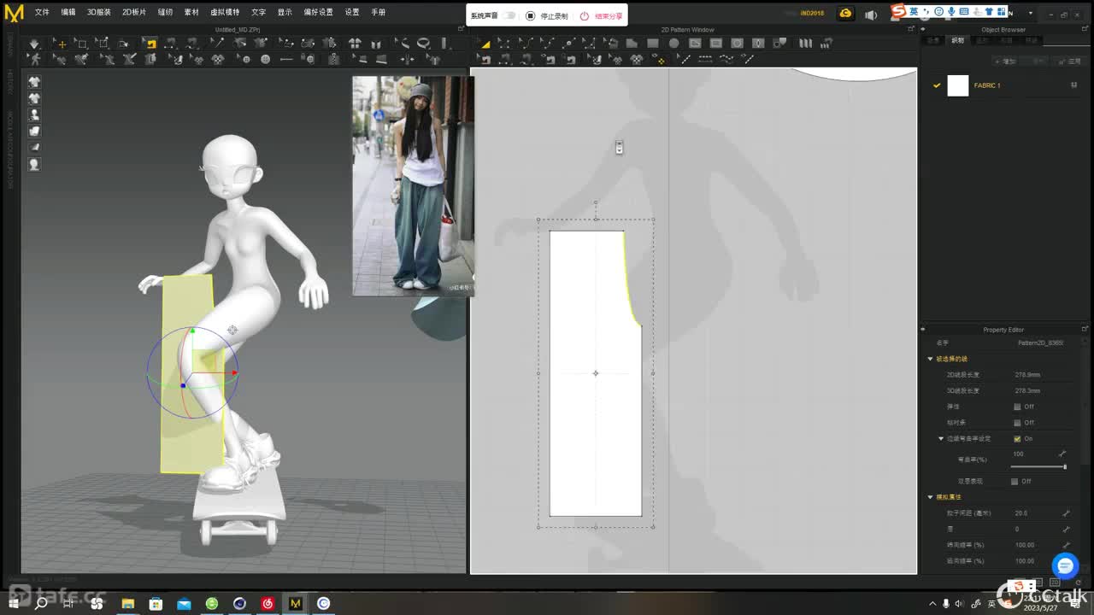Image resolution: width=1094 pixels, height=615 pixels.
Task: Open the 文件 menu
Action: tap(42, 13)
